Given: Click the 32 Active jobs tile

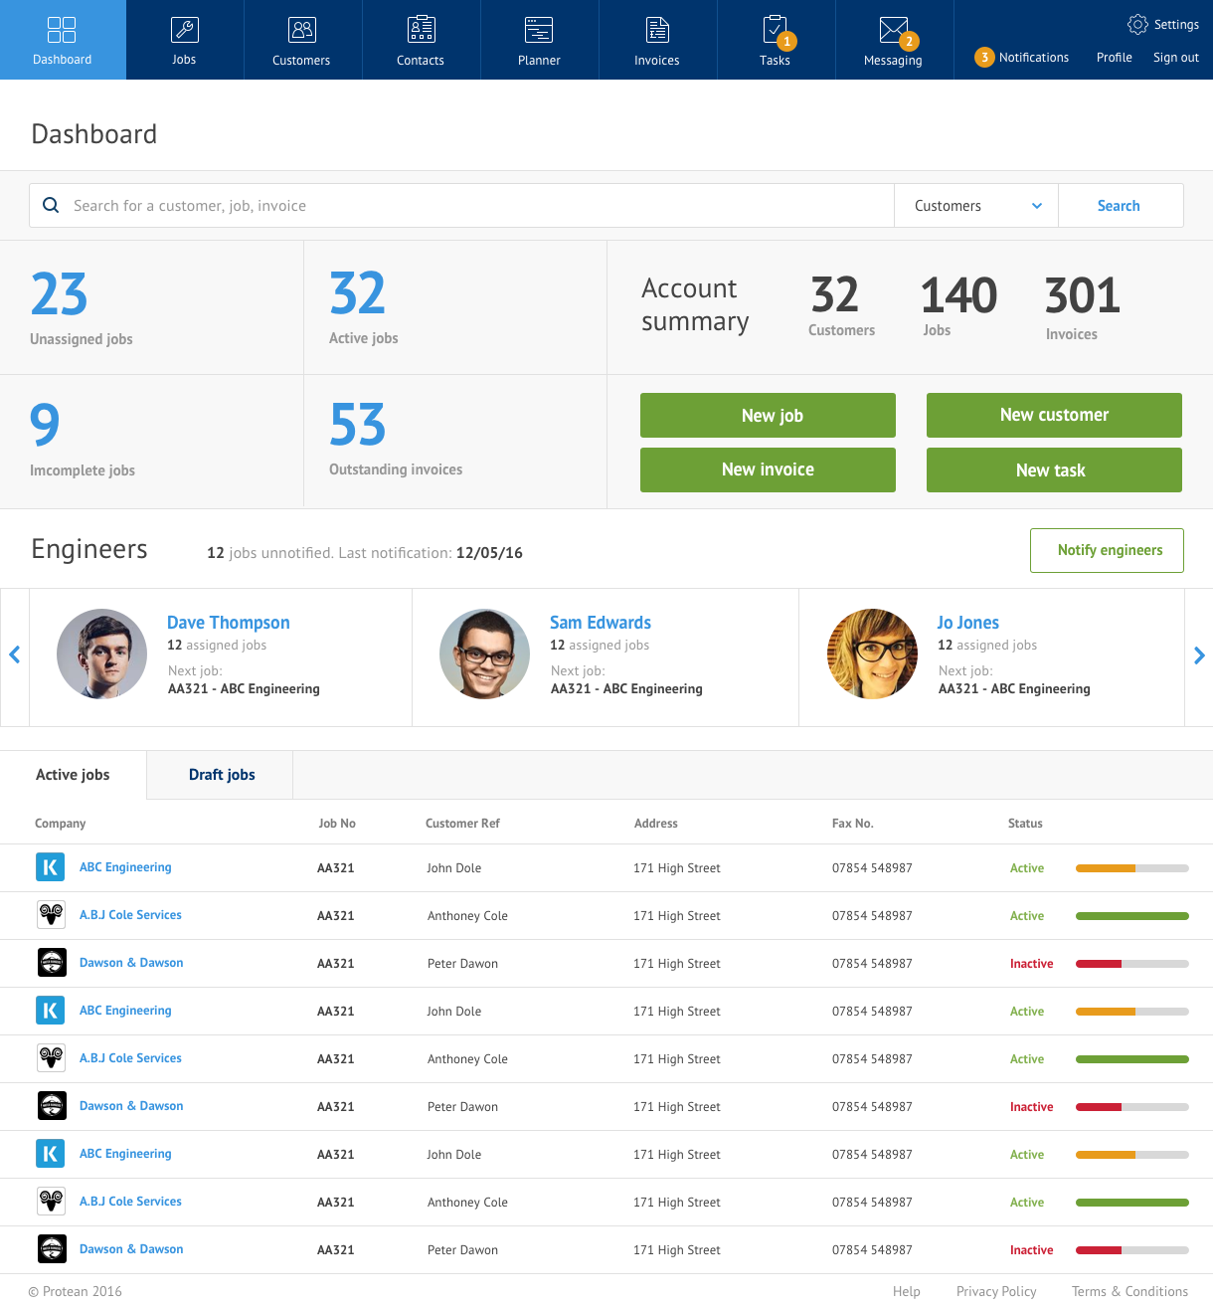Looking at the screenshot, I should (x=455, y=307).
